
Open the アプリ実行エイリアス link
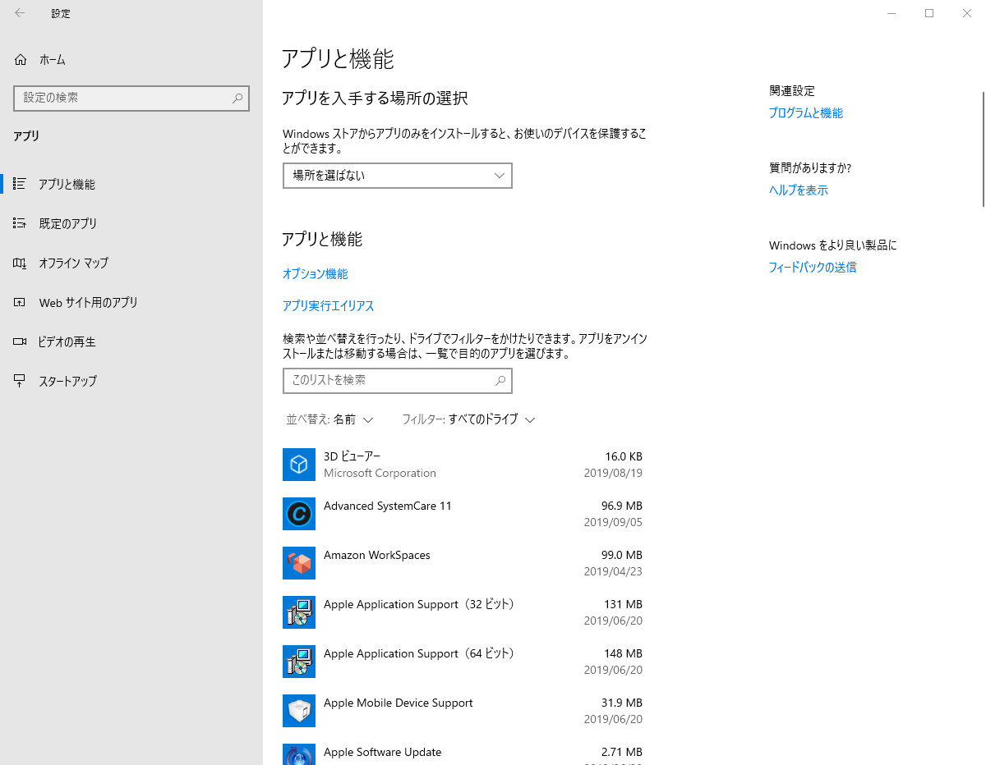click(x=328, y=306)
